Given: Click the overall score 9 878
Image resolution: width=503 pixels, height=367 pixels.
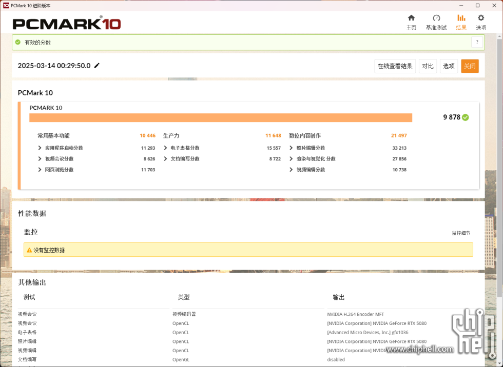Looking at the screenshot, I should [x=452, y=117].
